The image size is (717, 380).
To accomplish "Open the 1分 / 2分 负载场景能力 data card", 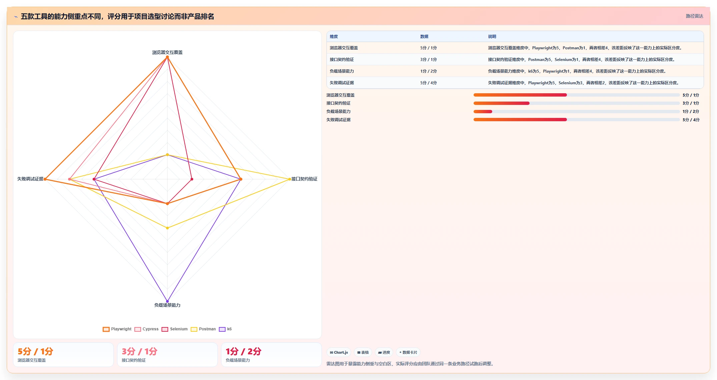I will click(x=271, y=355).
